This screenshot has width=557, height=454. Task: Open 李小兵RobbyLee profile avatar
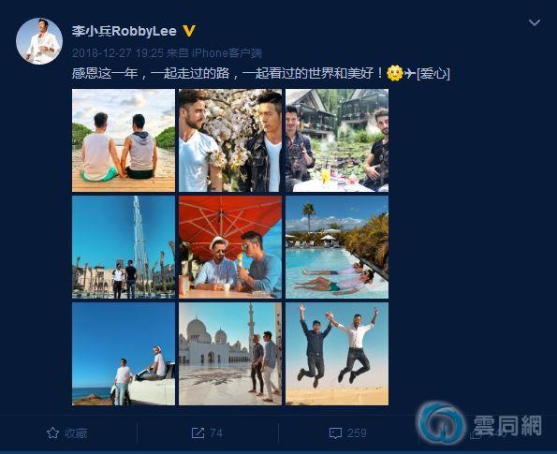39,41
